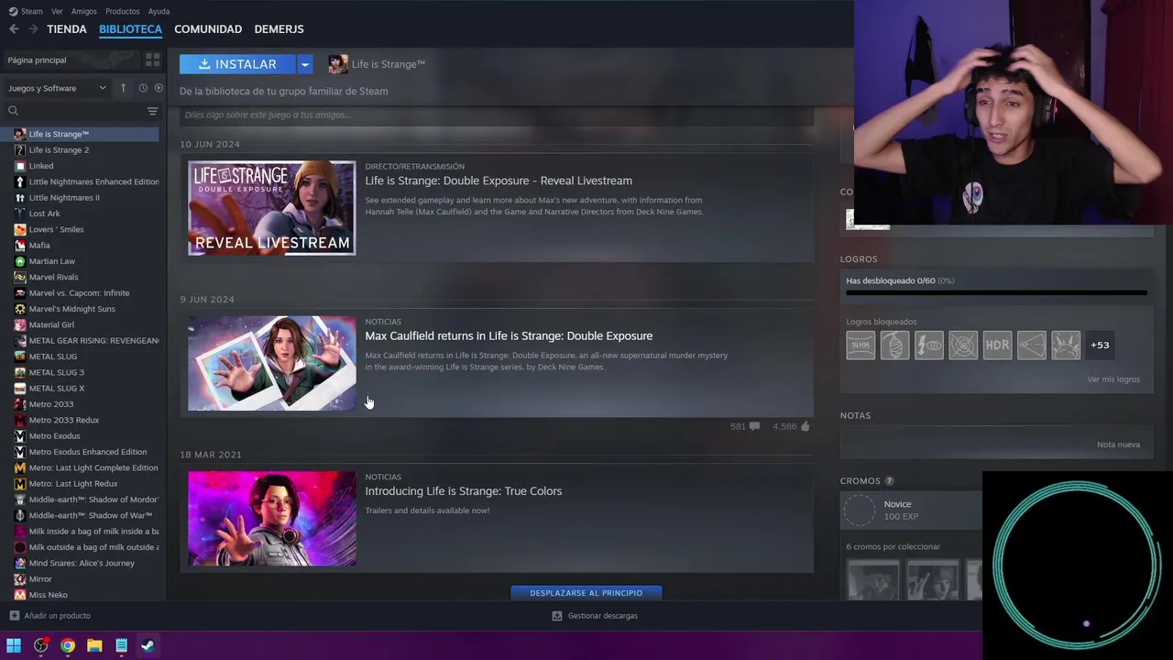Toggle ready-to-play filter icon
The width and height of the screenshot is (1173, 660).
pyautogui.click(x=159, y=88)
